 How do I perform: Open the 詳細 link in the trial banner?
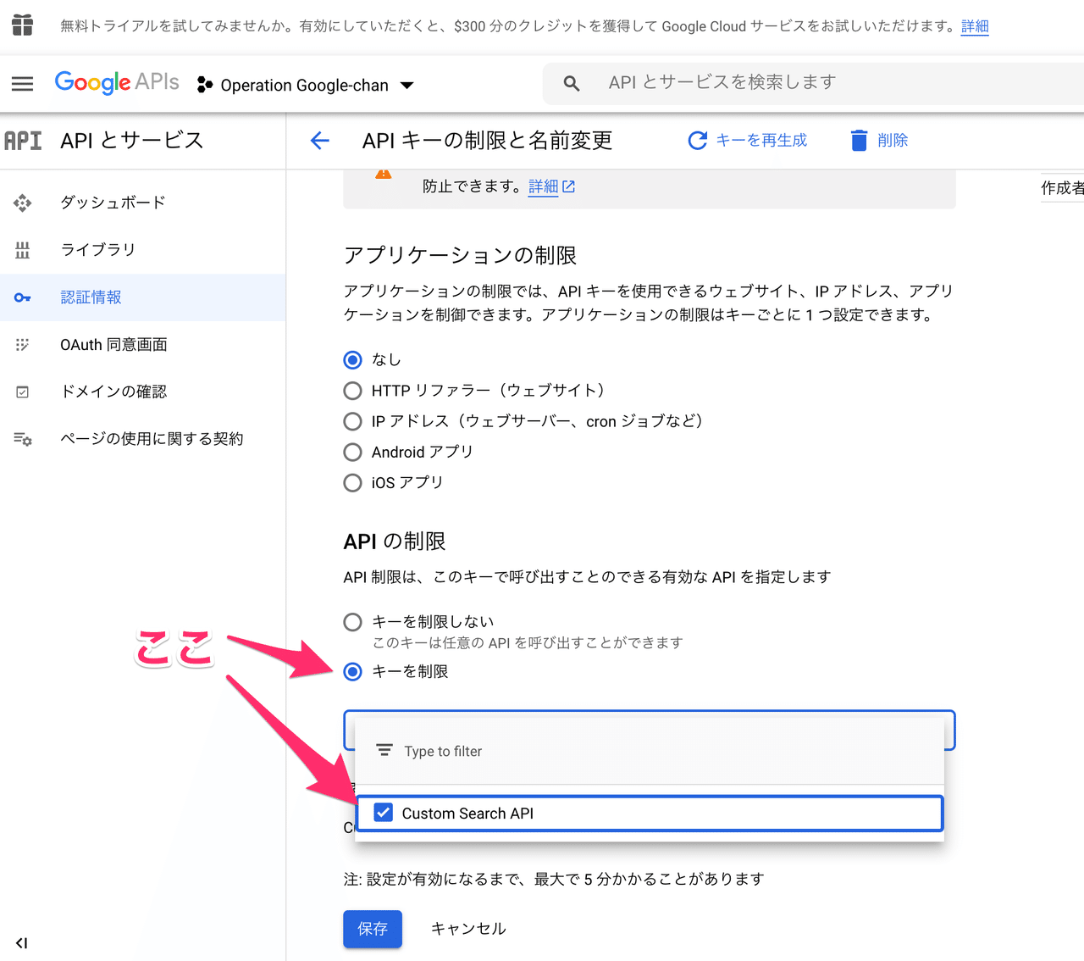coord(975,26)
